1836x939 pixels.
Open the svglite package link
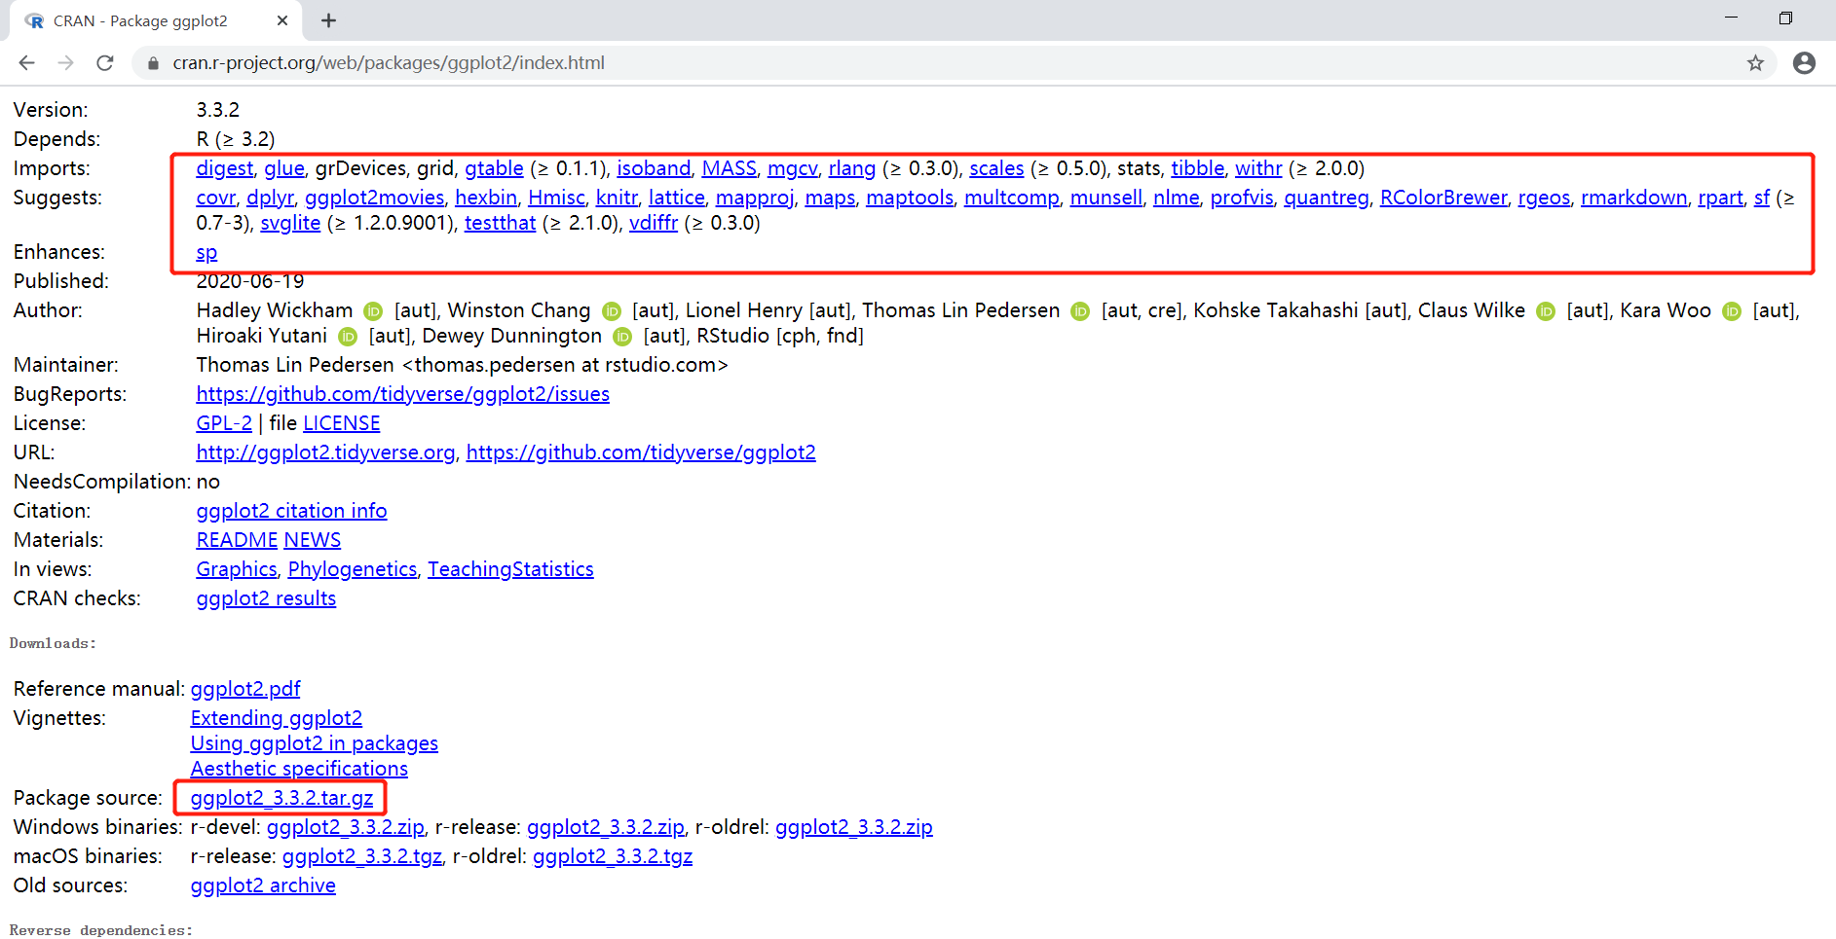(290, 223)
